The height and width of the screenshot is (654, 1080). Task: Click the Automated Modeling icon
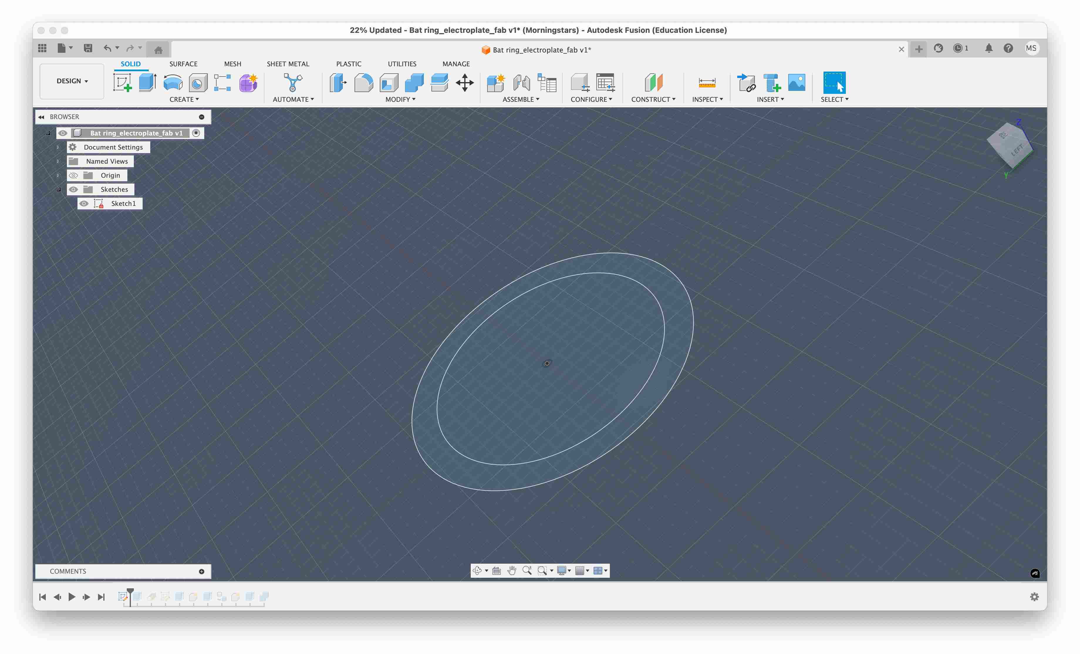pyautogui.click(x=293, y=82)
